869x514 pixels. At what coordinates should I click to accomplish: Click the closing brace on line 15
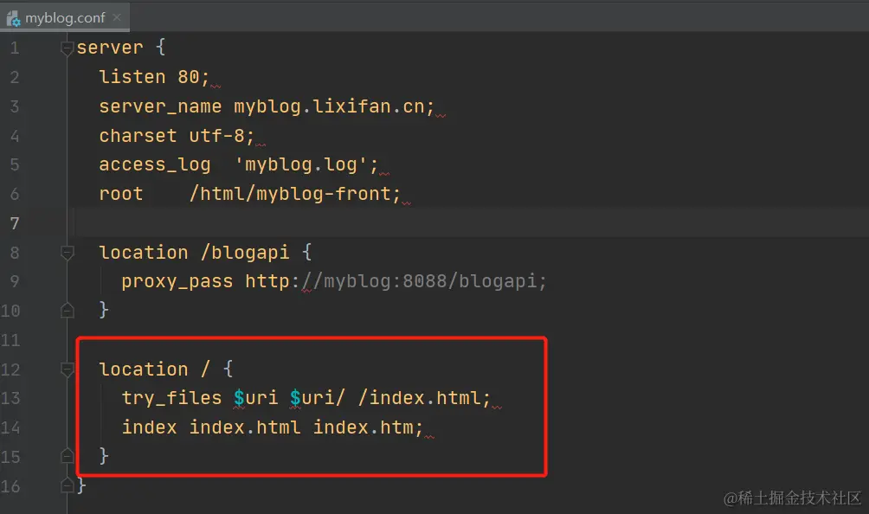pyautogui.click(x=104, y=456)
